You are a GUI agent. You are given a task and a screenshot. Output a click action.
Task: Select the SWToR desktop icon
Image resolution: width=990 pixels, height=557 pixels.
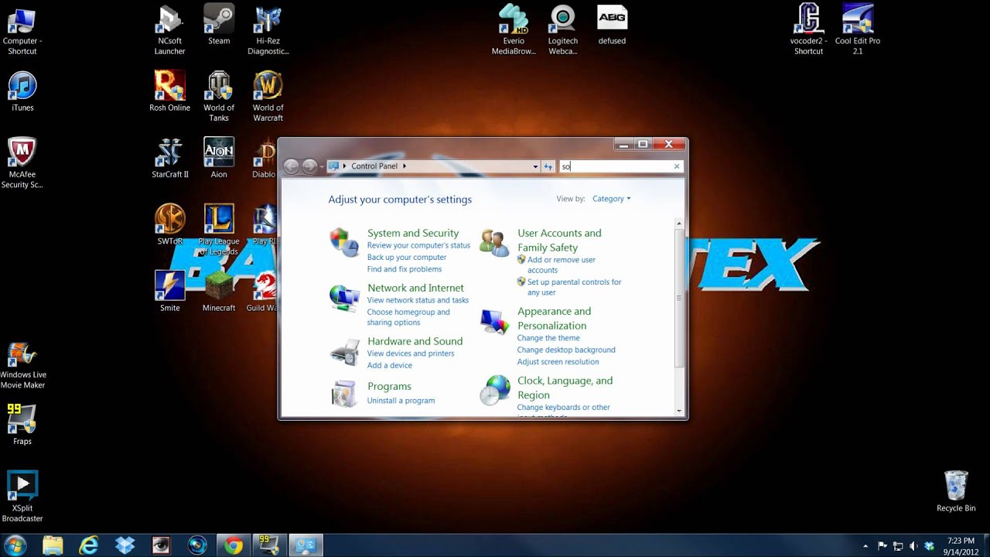169,225
